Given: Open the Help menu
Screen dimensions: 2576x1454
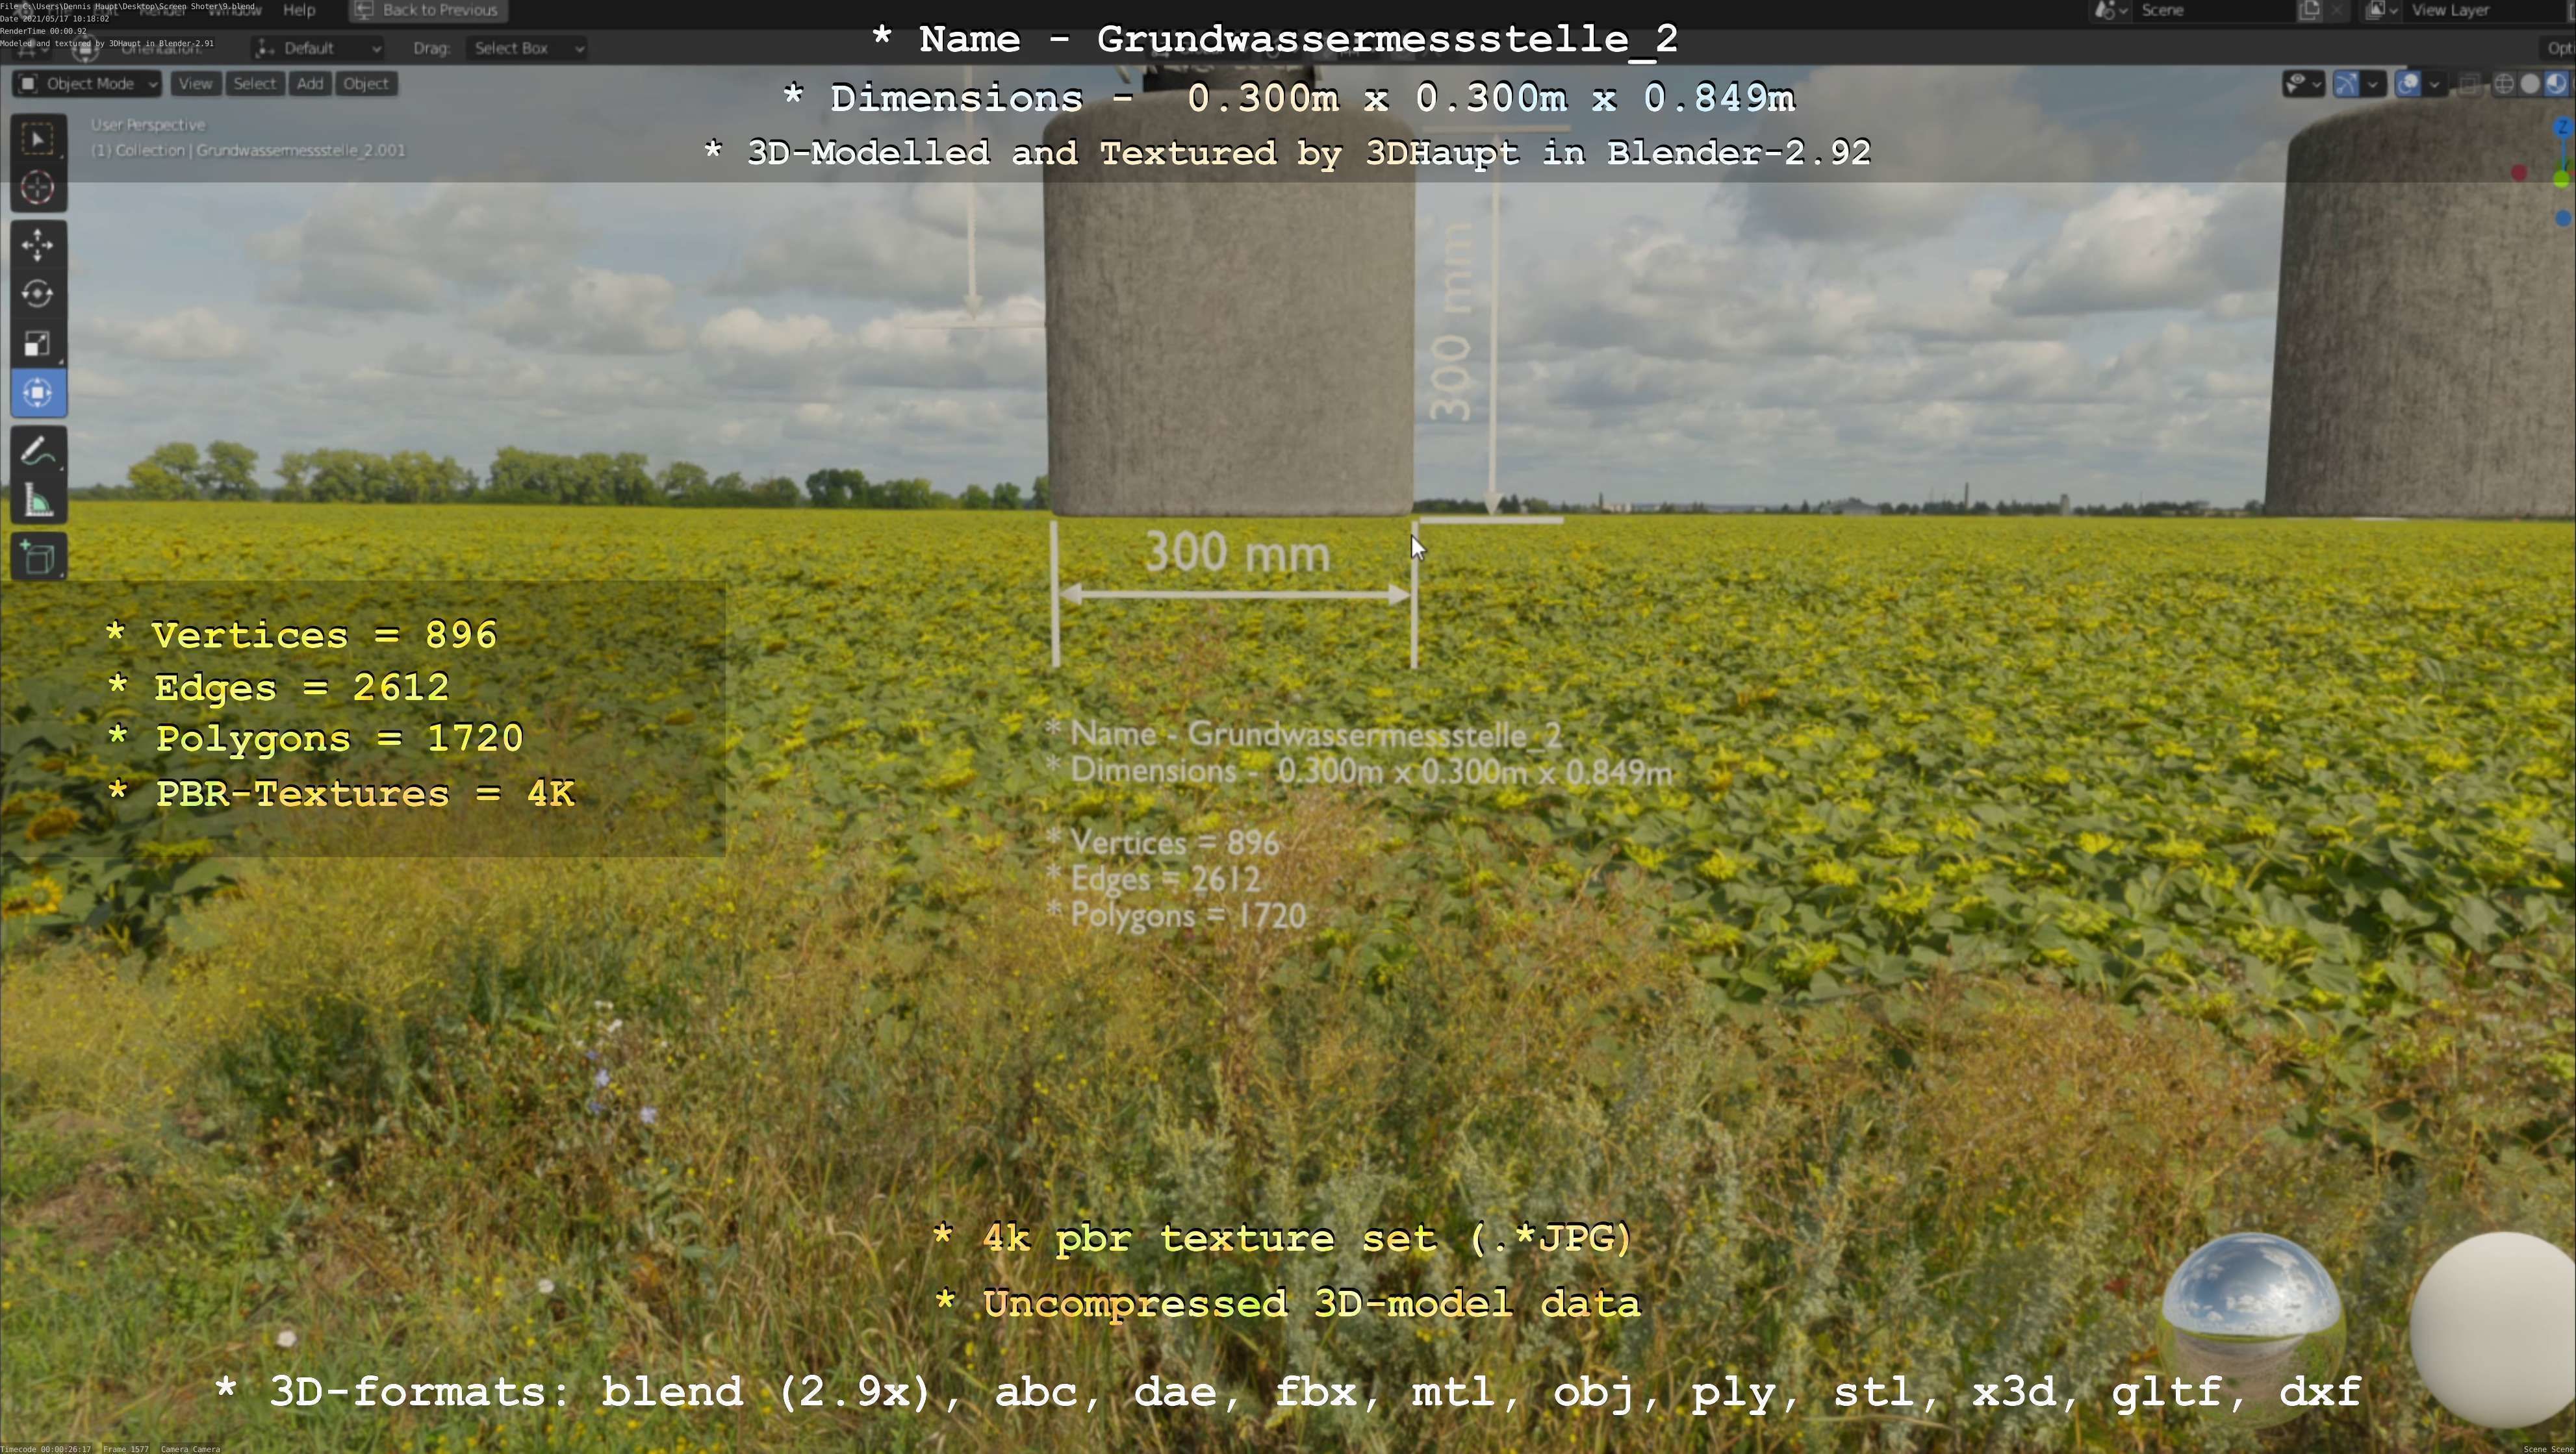Looking at the screenshot, I should tap(299, 10).
